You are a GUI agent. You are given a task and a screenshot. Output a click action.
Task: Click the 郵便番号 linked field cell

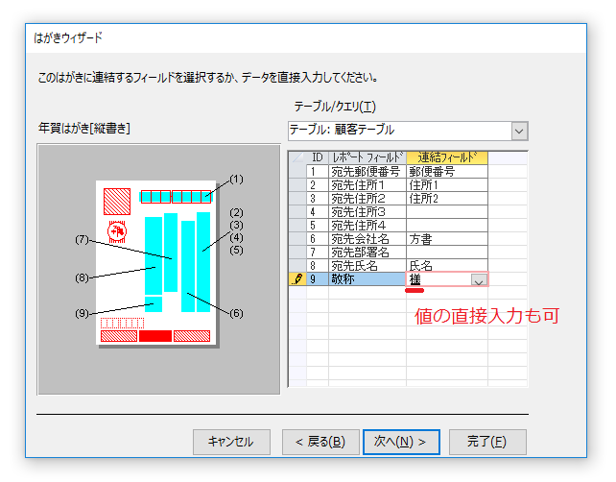point(447,172)
